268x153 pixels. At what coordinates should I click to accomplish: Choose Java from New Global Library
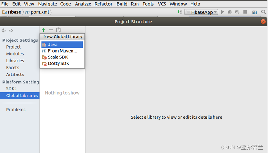click(x=62, y=45)
